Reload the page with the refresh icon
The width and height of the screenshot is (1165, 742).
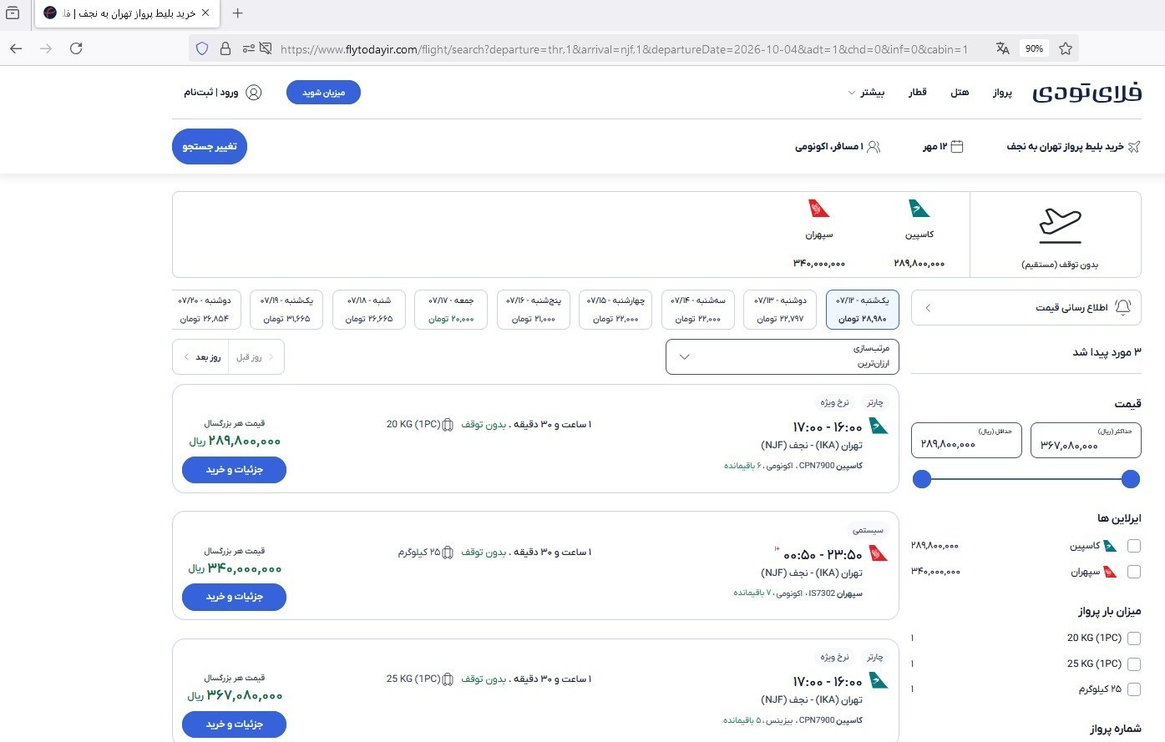76,48
